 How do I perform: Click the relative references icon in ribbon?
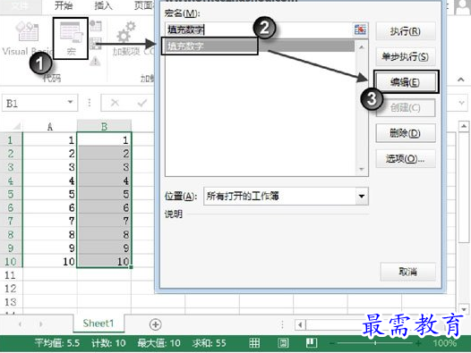pos(96,44)
